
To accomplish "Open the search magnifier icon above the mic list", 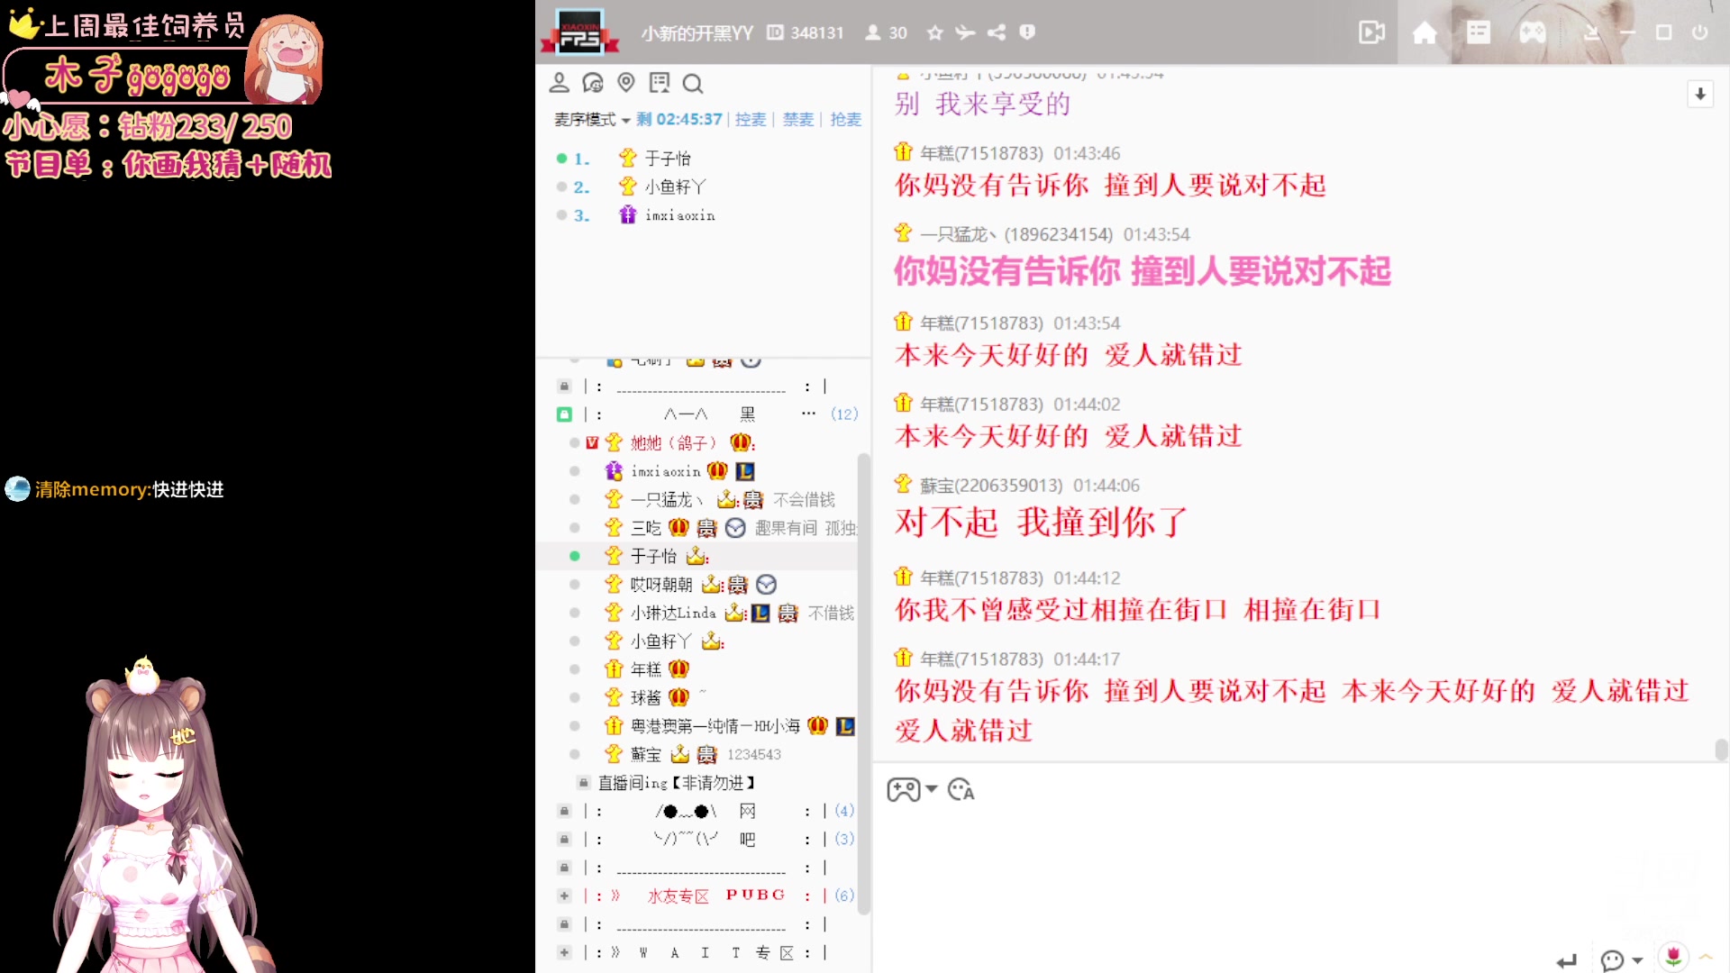I will [692, 84].
